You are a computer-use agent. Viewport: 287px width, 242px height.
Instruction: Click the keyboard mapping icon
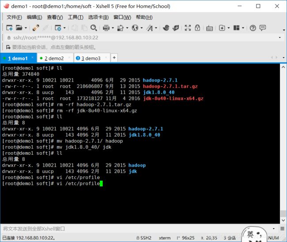(209, 28)
